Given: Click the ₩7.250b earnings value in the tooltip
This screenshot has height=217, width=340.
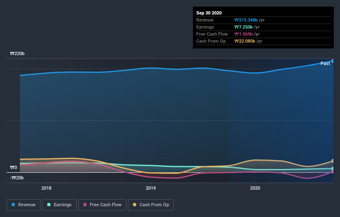Looking at the screenshot, I should pos(244,27).
